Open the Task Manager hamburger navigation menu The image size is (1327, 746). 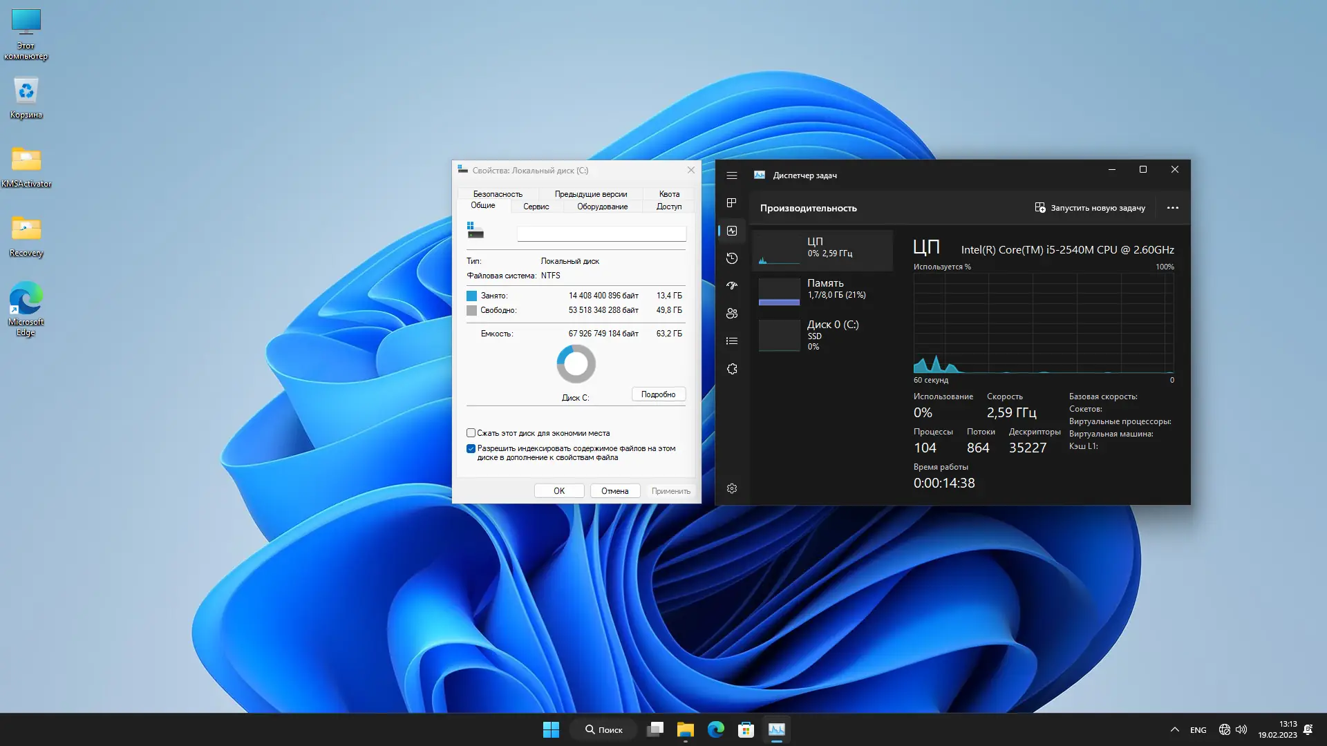click(732, 175)
